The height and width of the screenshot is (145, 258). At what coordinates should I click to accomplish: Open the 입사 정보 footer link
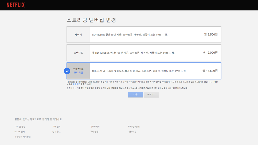pyautogui.click(x=56, y=131)
